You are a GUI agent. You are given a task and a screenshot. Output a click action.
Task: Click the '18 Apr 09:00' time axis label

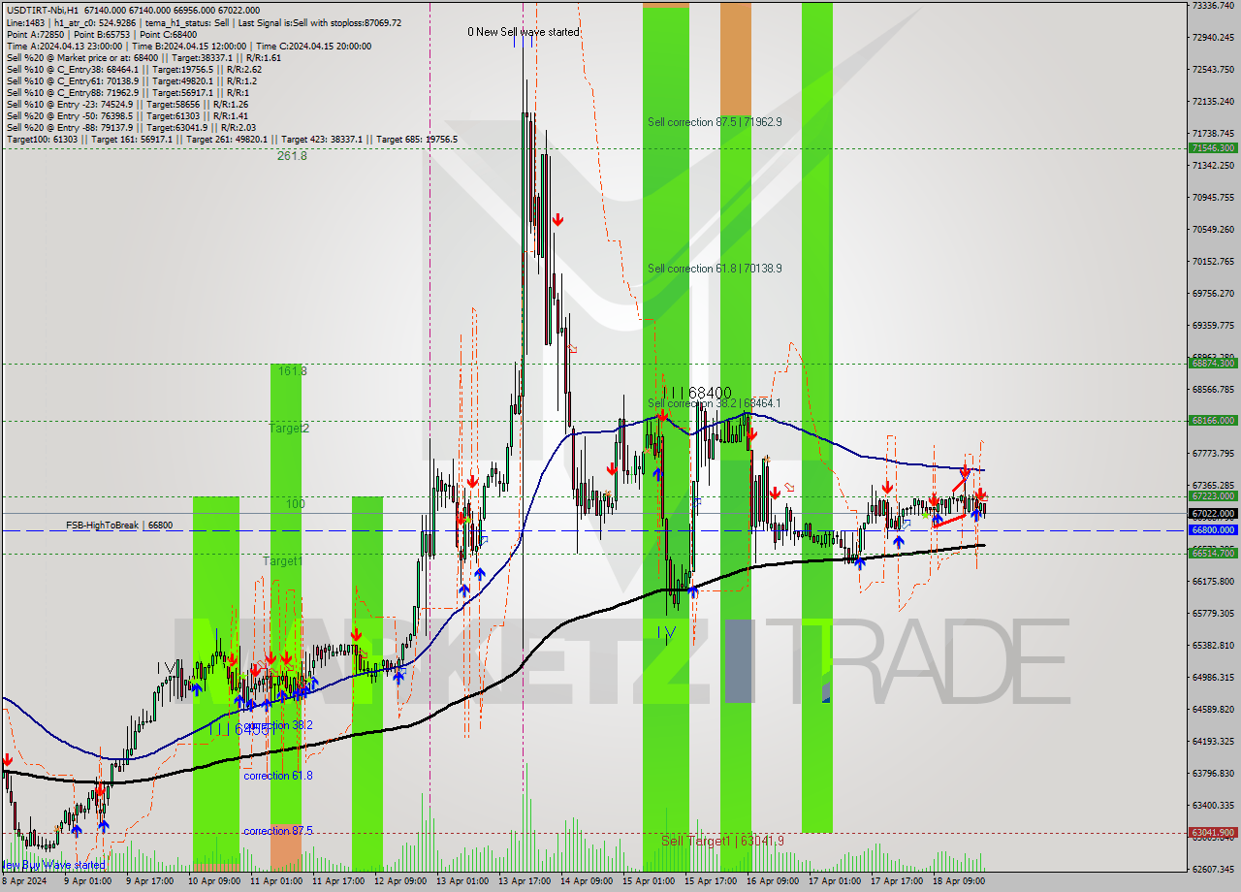tap(958, 881)
